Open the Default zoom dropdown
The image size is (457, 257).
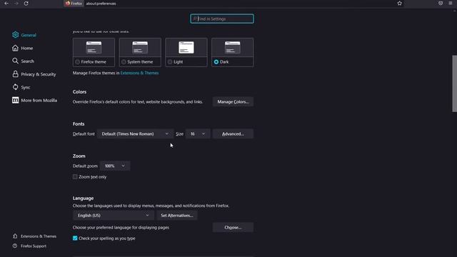[115, 166]
